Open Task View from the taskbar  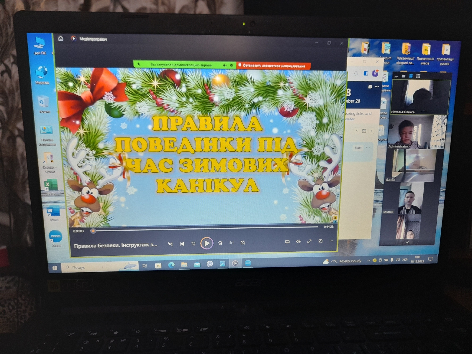[145, 266]
